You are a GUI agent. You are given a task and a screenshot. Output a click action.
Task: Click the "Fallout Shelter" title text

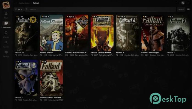(x=47, y=53)
